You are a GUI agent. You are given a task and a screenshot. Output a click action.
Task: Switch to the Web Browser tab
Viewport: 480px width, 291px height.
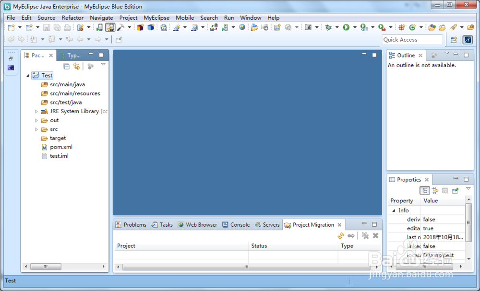click(x=198, y=225)
